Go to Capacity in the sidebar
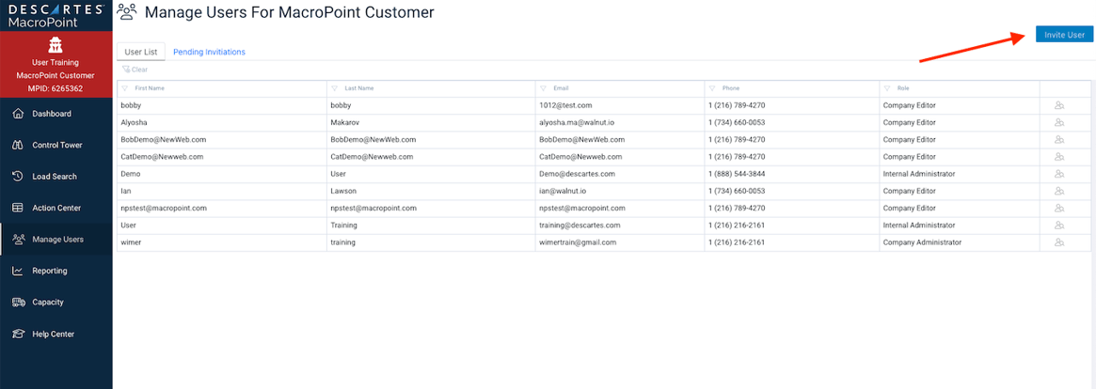 tap(56, 303)
